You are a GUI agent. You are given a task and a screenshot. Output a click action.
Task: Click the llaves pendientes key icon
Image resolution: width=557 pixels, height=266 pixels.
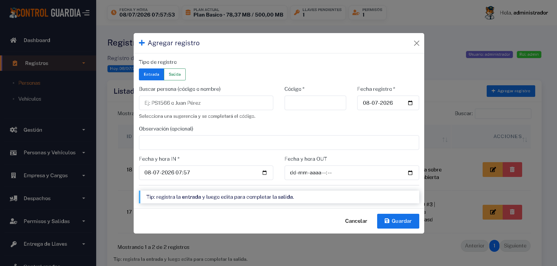click(x=297, y=12)
